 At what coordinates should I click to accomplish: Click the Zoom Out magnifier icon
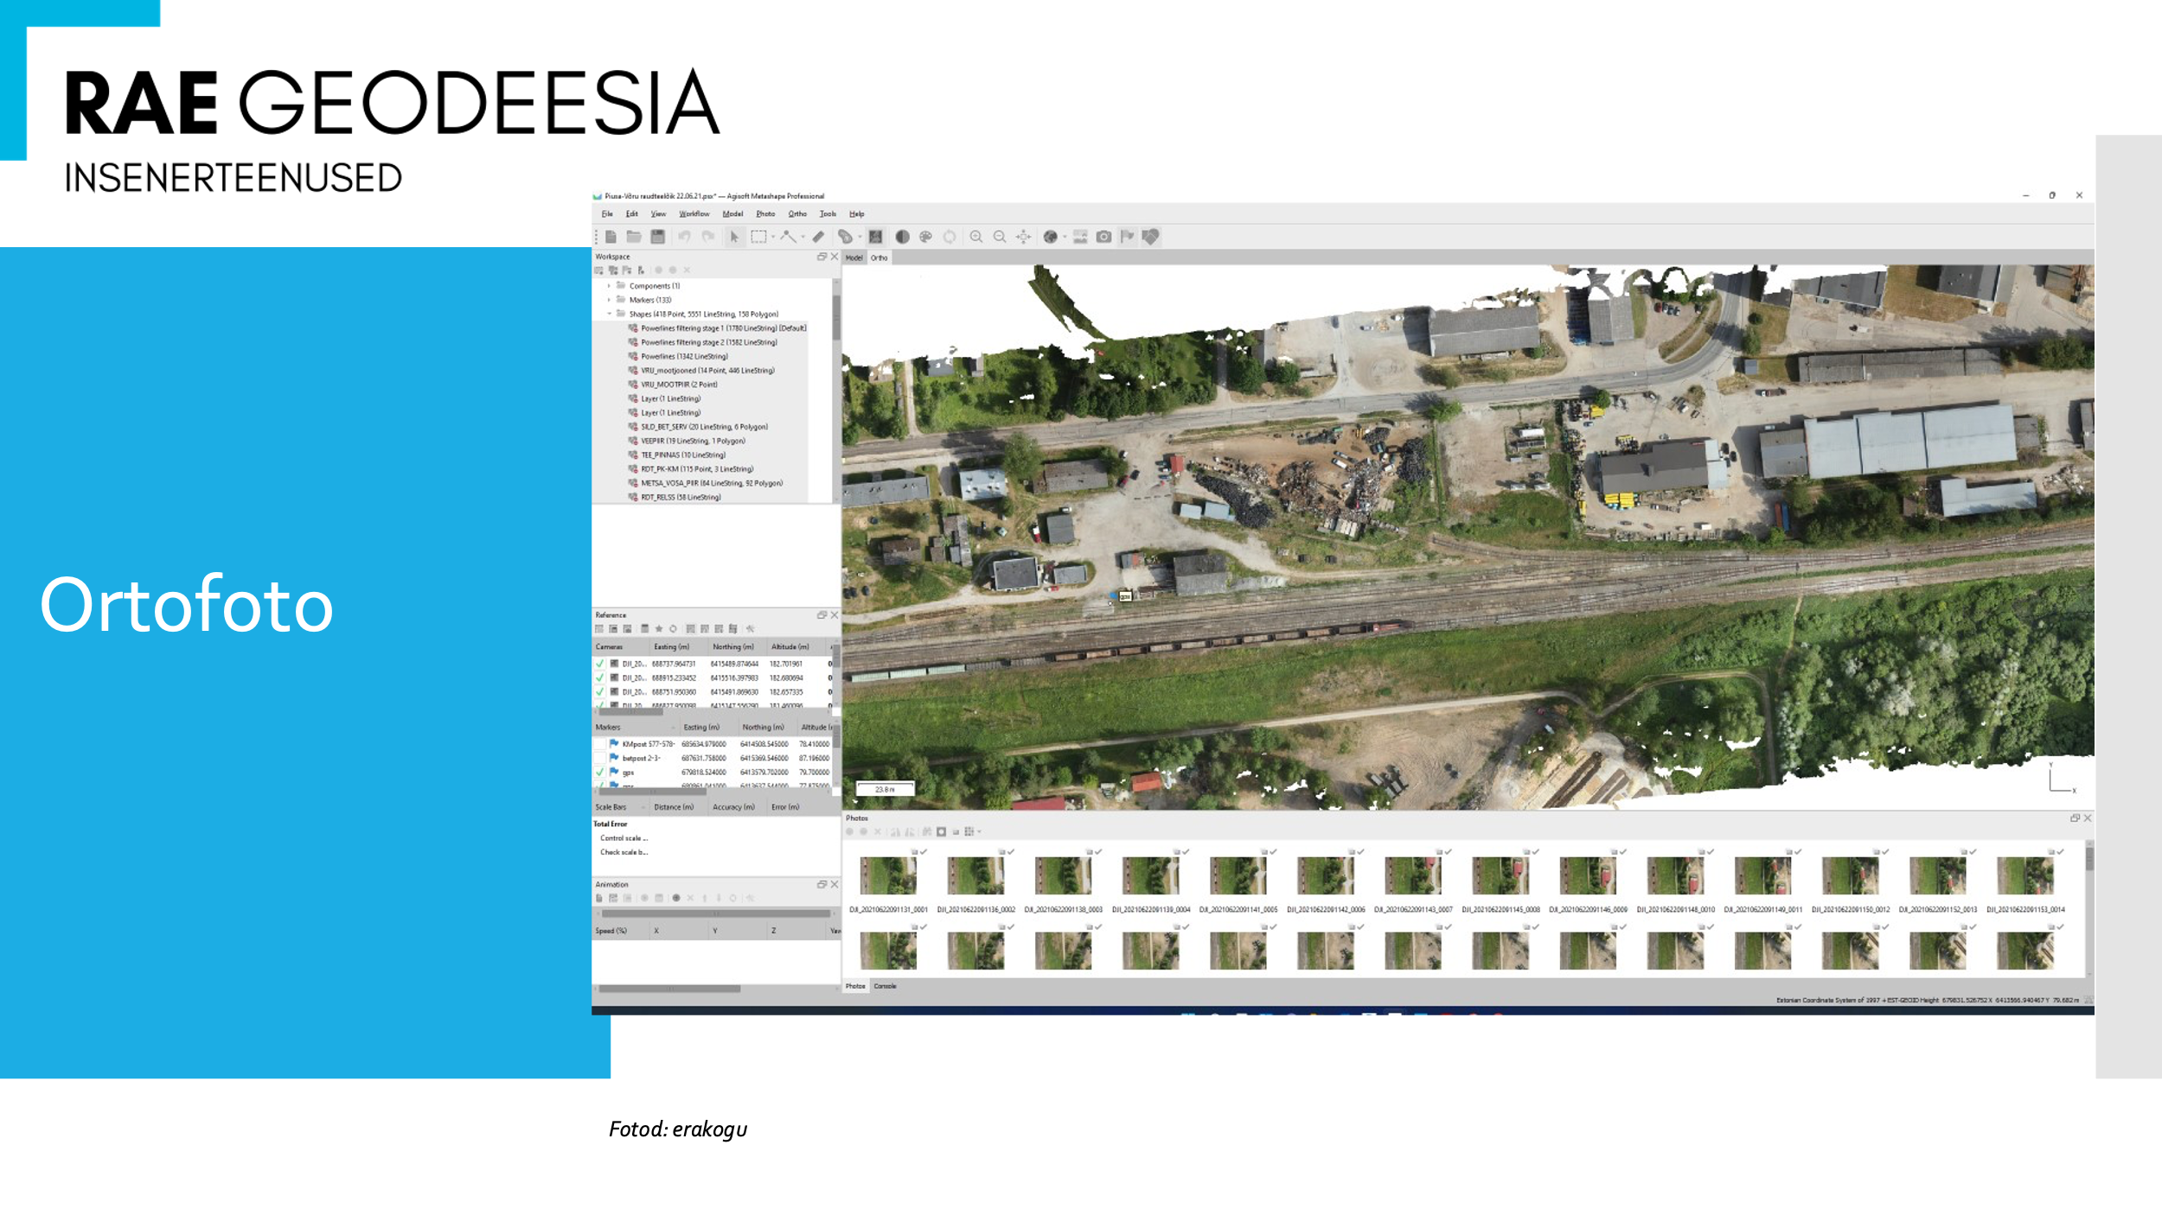point(999,237)
